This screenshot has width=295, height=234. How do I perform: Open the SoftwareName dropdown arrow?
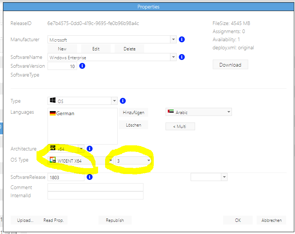pyautogui.click(x=173, y=57)
